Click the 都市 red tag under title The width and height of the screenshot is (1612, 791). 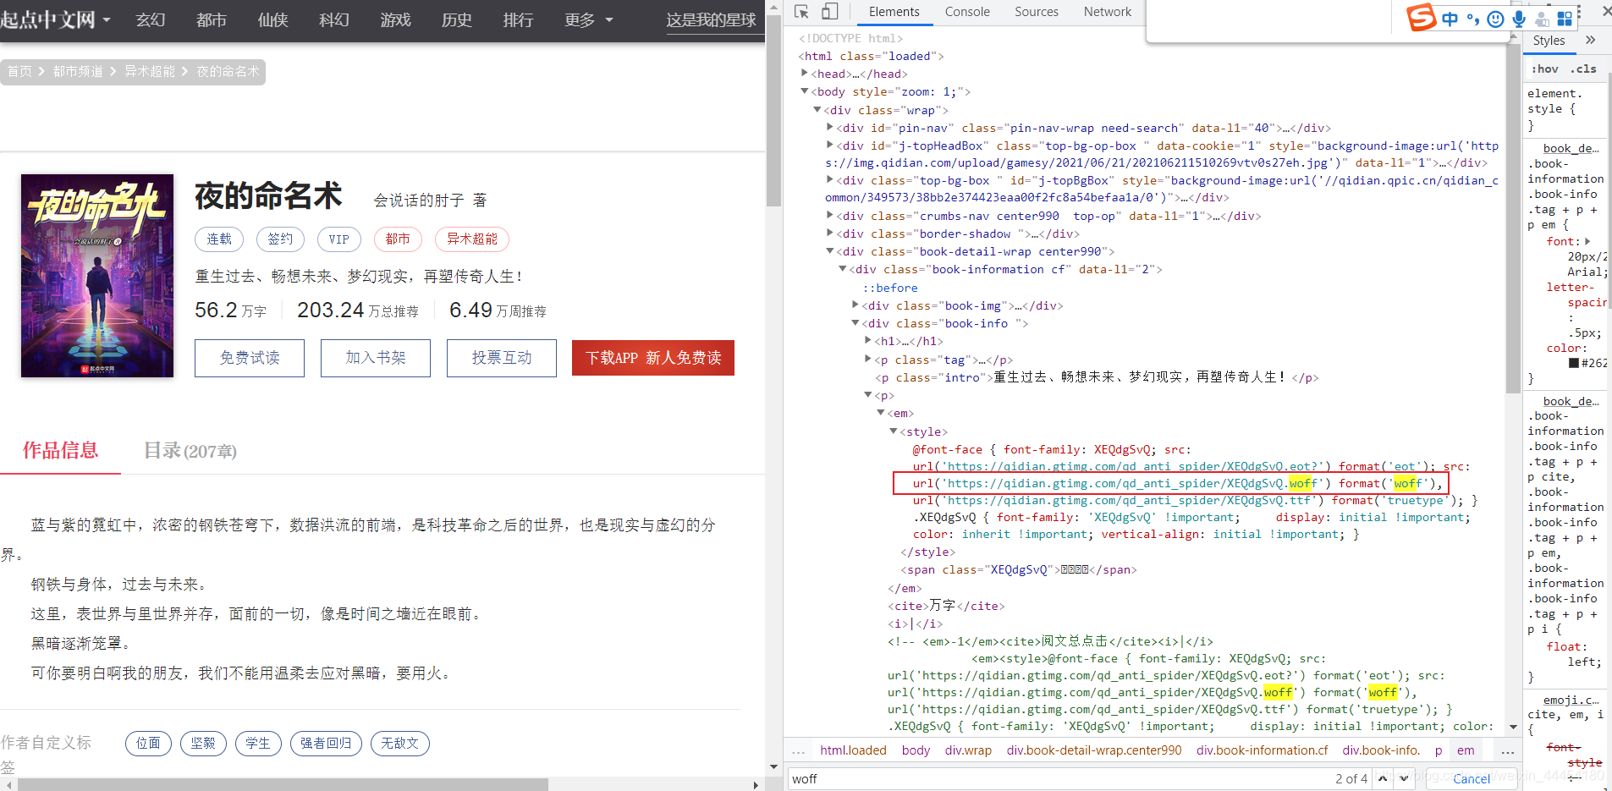point(398,239)
